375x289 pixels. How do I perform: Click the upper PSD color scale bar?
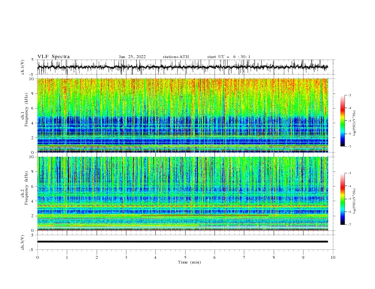pyautogui.click(x=343, y=121)
